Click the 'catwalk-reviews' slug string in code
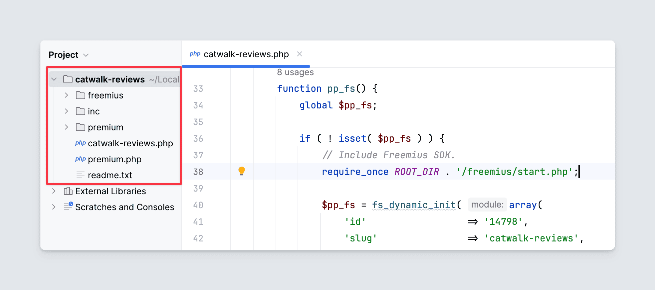Viewport: 655px width, 290px height. point(532,238)
